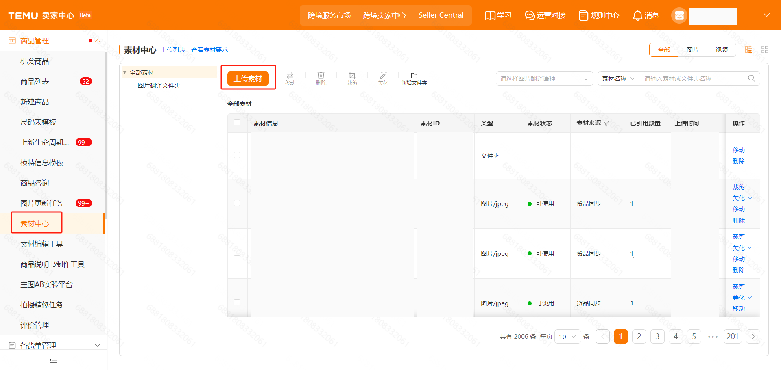Viewport: 781px width, 370px height.
Task: Open the 请选择图片翻译语种 dropdown
Action: pos(544,78)
